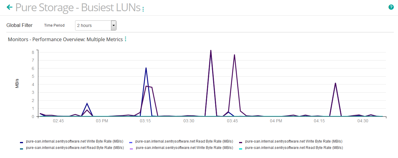
Task: Click the 03:45 label on time axis
Action: coord(232,121)
